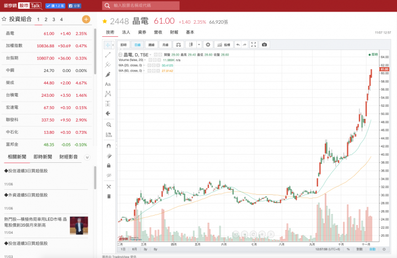The width and height of the screenshot is (397, 258).
Task: Undo the last chart action
Action: click(238, 45)
